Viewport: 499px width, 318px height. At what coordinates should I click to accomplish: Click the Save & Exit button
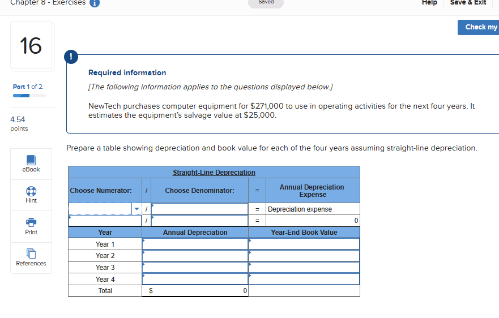coord(468,2)
